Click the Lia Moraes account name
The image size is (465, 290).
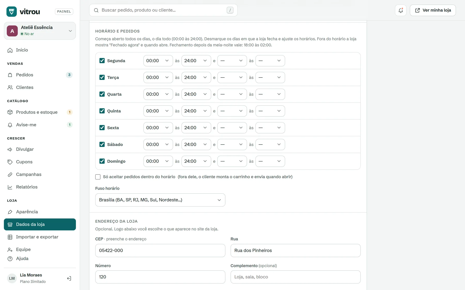[x=31, y=275]
